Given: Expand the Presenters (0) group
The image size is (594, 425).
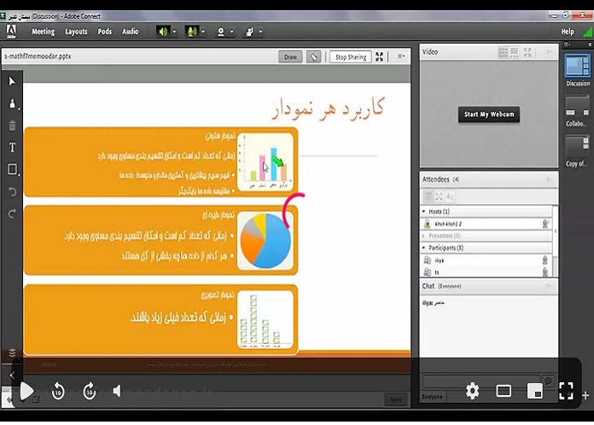Looking at the screenshot, I should tap(423, 236).
